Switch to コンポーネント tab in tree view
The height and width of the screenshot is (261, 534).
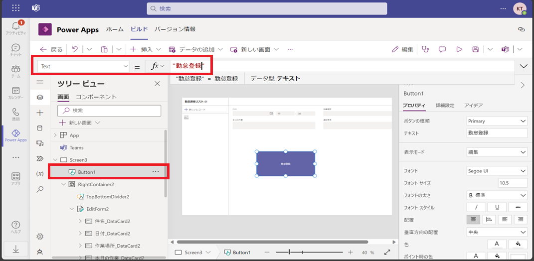pos(96,97)
